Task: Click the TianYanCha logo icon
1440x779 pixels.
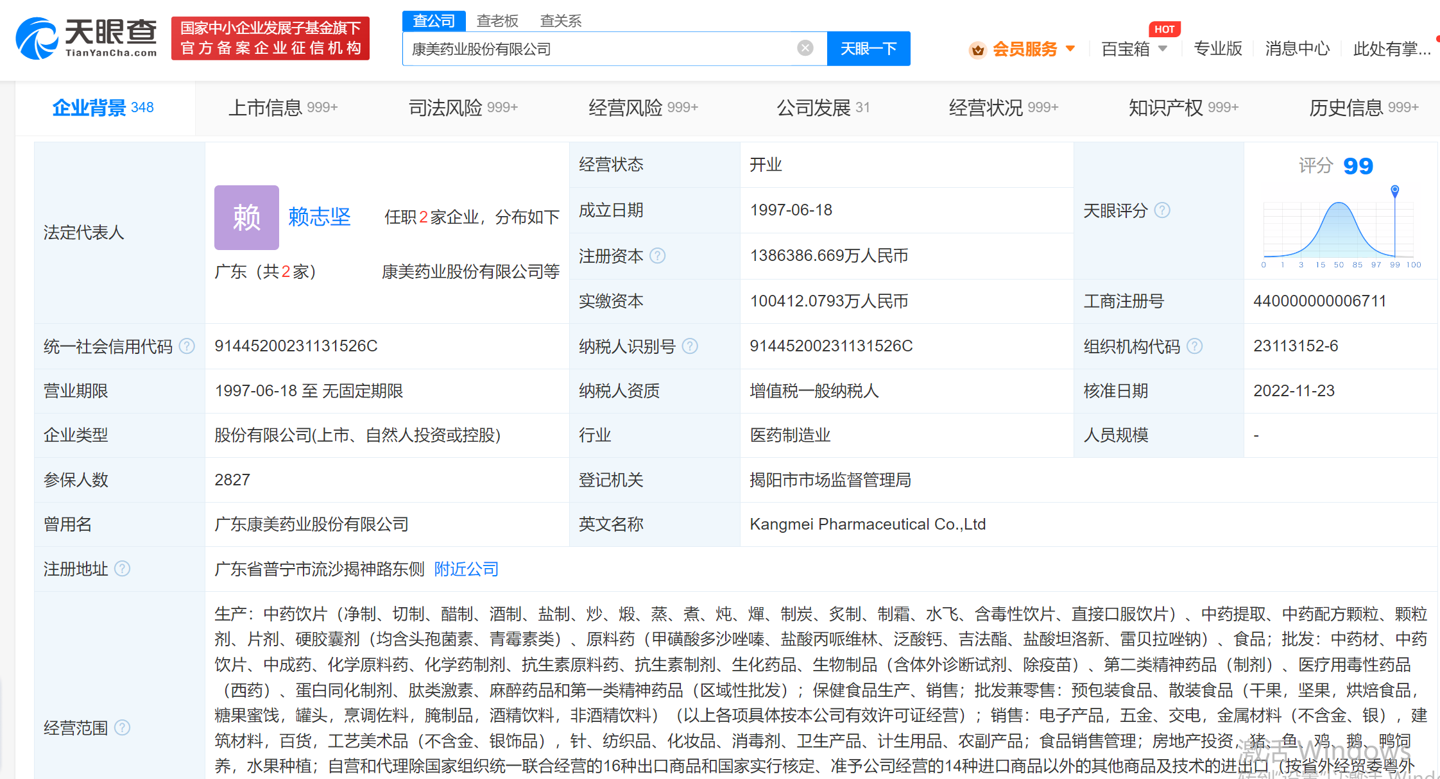Action: point(37,38)
